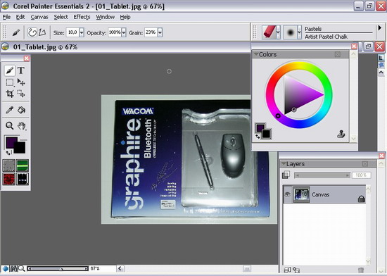Click the magnifier icon beside zoom slider
The width and height of the screenshot is (387, 276).
tap(22, 268)
